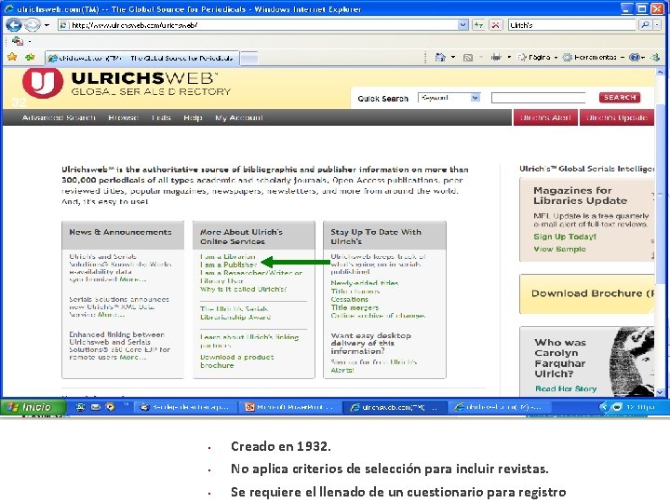Open The Ulrich's Serials Librarianship Award link
The height and width of the screenshot is (503, 670).
point(235,313)
